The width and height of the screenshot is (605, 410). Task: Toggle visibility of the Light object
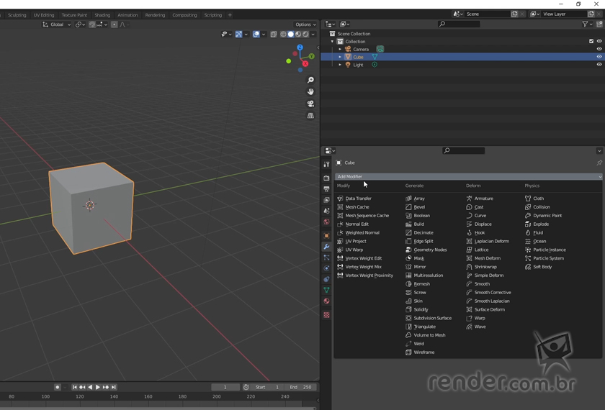(x=599, y=65)
